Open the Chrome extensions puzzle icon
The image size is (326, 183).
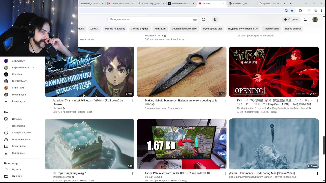click(300, 11)
